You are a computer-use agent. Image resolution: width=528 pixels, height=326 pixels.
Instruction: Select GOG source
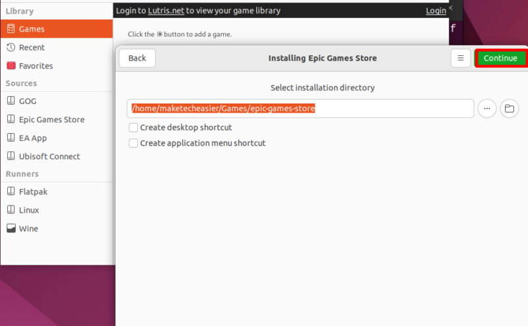pos(57,101)
